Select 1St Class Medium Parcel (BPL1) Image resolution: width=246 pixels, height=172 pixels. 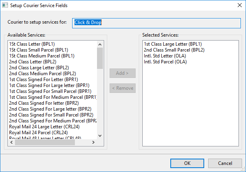click(x=41, y=56)
